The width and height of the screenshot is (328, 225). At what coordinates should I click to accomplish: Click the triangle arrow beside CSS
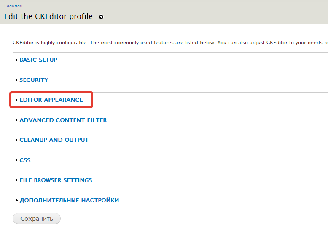17,160
